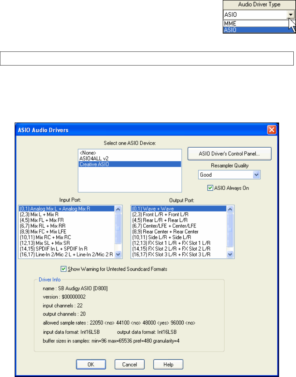296x377 pixels.
Task: Click Output Port list scroll up arrow
Action: click(x=230, y=209)
